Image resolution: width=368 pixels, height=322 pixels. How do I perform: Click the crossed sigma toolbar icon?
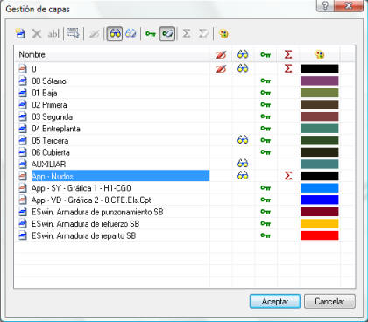203,33
